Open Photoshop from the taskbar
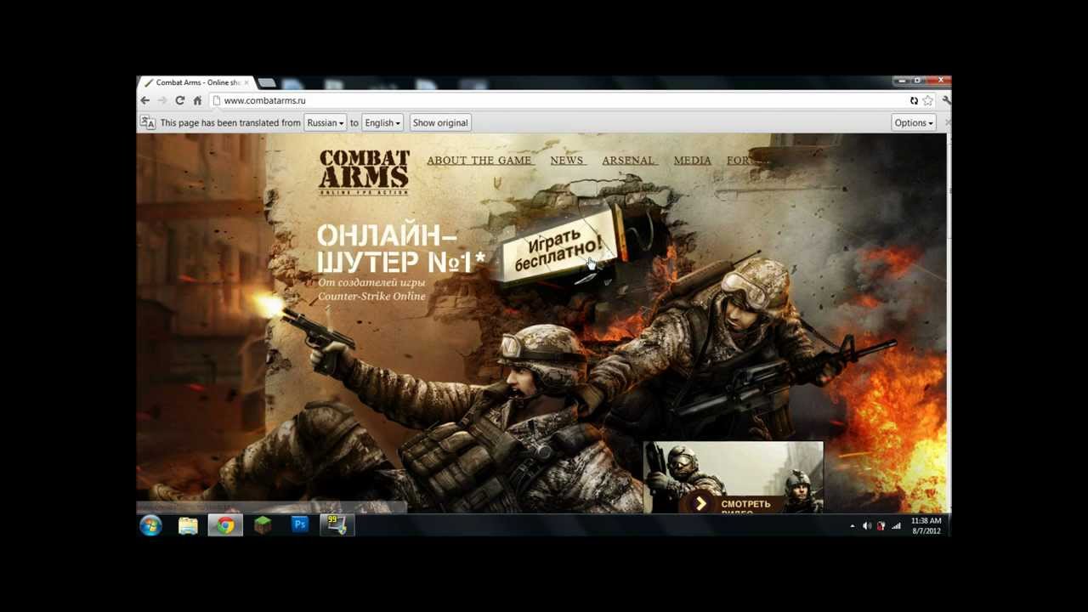 point(299,526)
